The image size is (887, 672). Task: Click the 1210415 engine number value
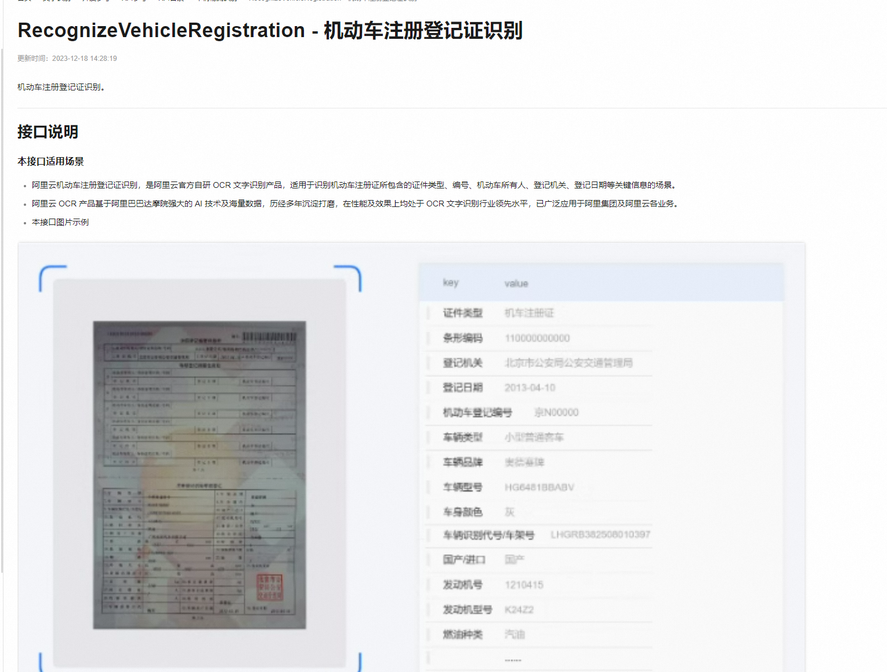click(x=524, y=584)
